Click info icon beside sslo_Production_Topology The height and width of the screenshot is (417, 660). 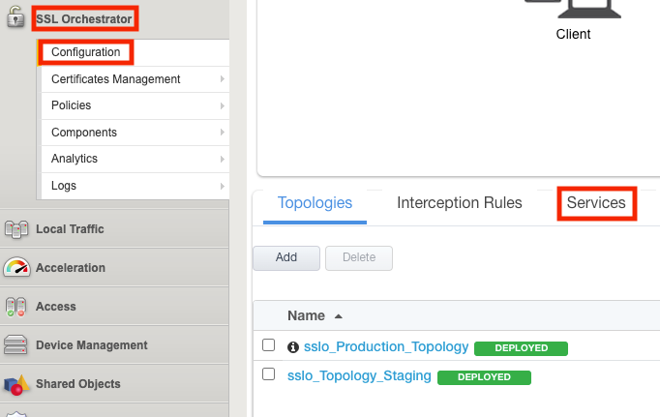click(293, 347)
